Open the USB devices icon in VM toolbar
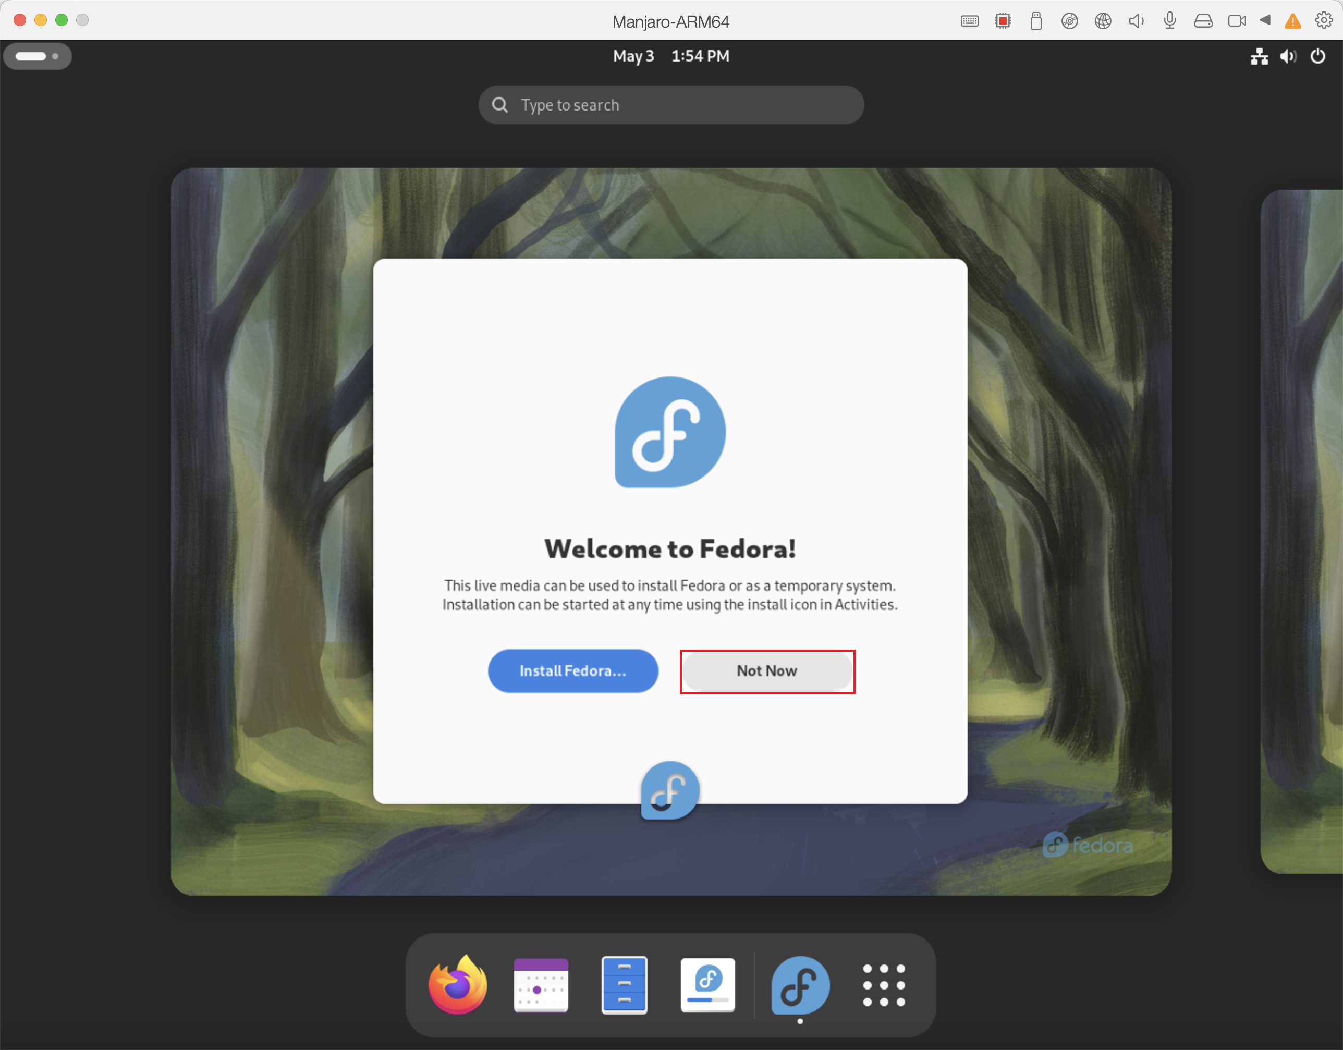Screen dimensions: 1343x1050 (1036, 21)
